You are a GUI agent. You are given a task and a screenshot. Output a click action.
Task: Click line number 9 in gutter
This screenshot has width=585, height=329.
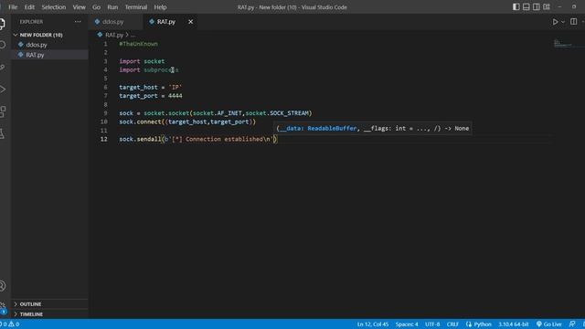[105, 113]
